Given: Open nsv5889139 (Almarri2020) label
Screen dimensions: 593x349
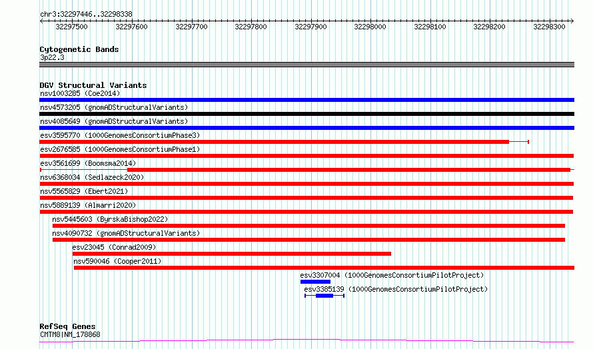Looking at the screenshot, I should pyautogui.click(x=88, y=205).
